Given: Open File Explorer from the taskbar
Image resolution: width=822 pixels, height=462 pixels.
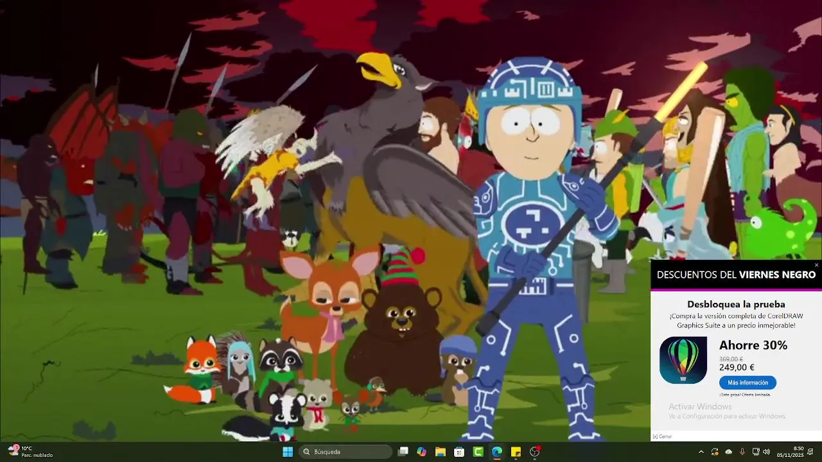Looking at the screenshot, I should [441, 452].
